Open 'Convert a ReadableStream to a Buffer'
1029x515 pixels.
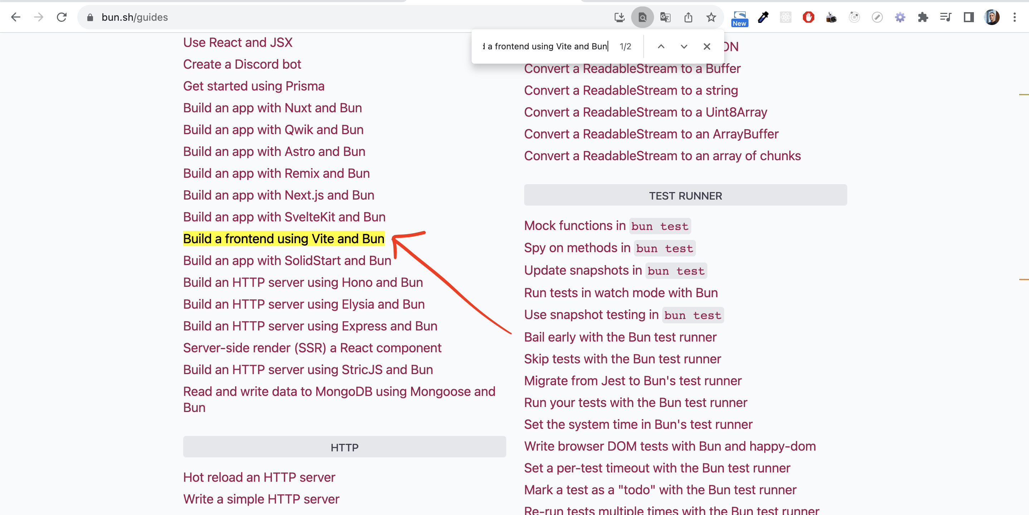(x=632, y=68)
